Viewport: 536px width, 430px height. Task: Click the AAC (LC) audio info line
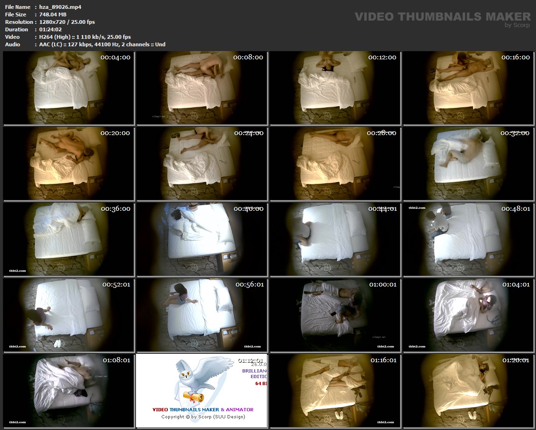point(102,44)
